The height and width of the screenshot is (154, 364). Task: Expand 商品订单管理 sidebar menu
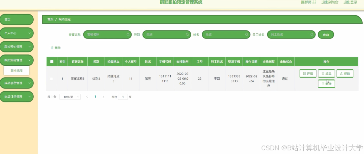17,97
